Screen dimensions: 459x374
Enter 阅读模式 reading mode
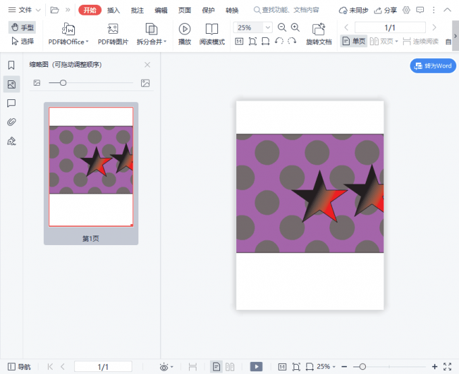click(212, 34)
